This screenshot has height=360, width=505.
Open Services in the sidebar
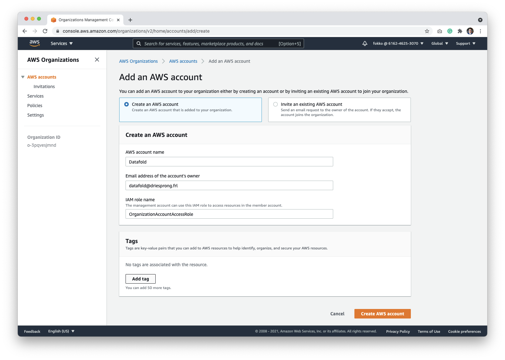pos(36,96)
